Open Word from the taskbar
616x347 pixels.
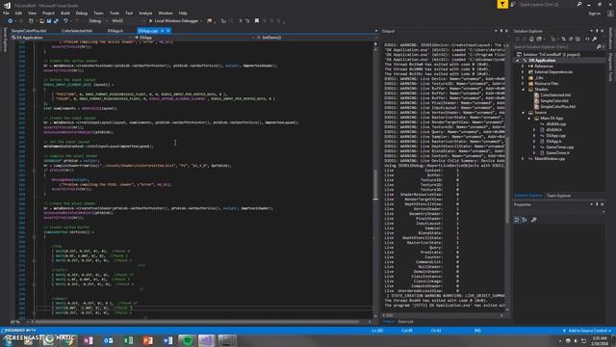click(167, 340)
